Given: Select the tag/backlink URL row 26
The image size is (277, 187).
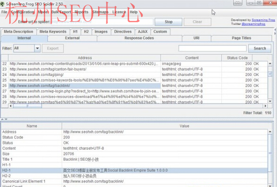Looking at the screenshot, I should click(x=84, y=86).
